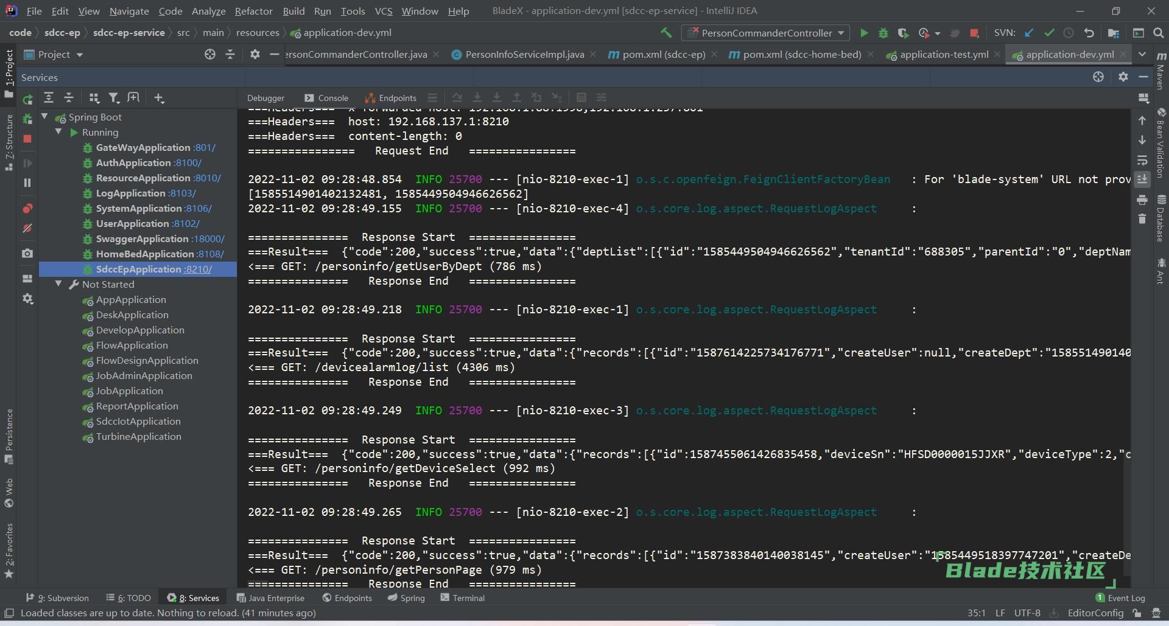The width and height of the screenshot is (1169, 626).
Task: Open PersonInfoServiceImpl.java editor tab
Action: pos(524,55)
